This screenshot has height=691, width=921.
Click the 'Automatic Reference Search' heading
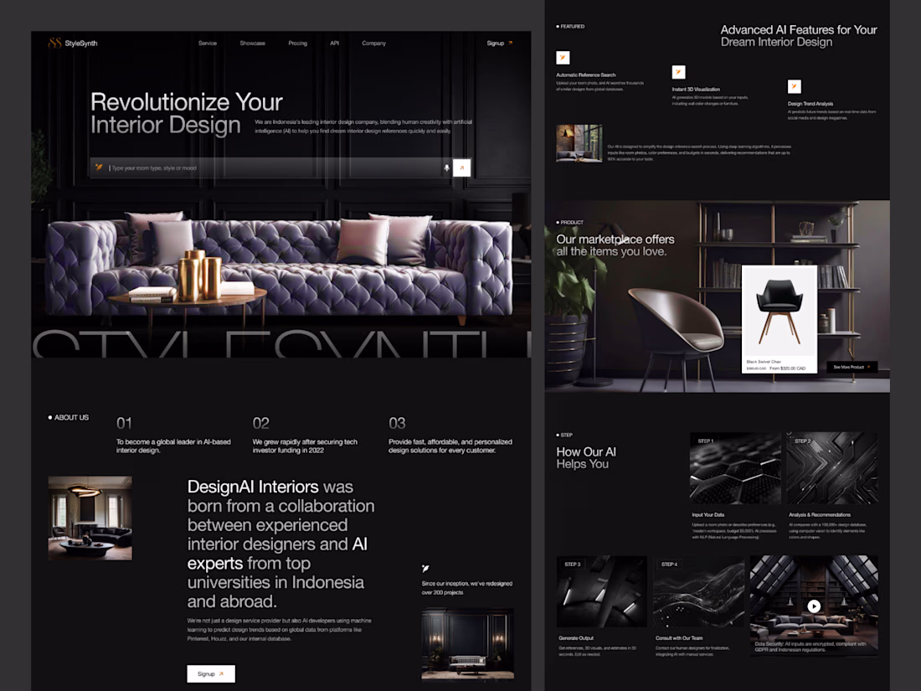pyautogui.click(x=585, y=75)
